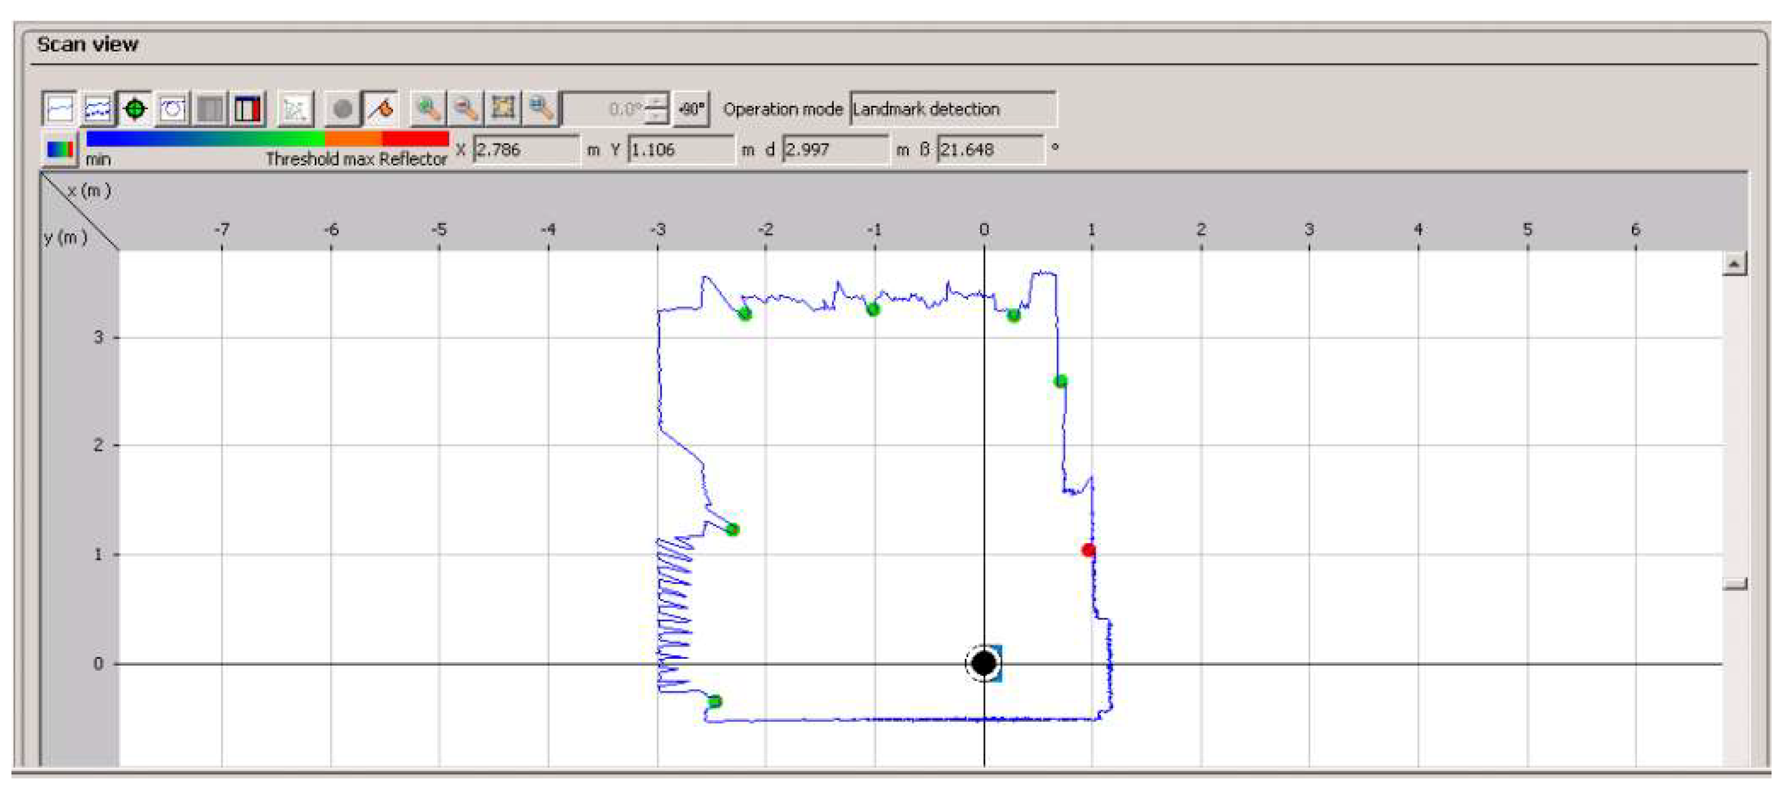Click the red reflector landmark dot

(x=1088, y=550)
